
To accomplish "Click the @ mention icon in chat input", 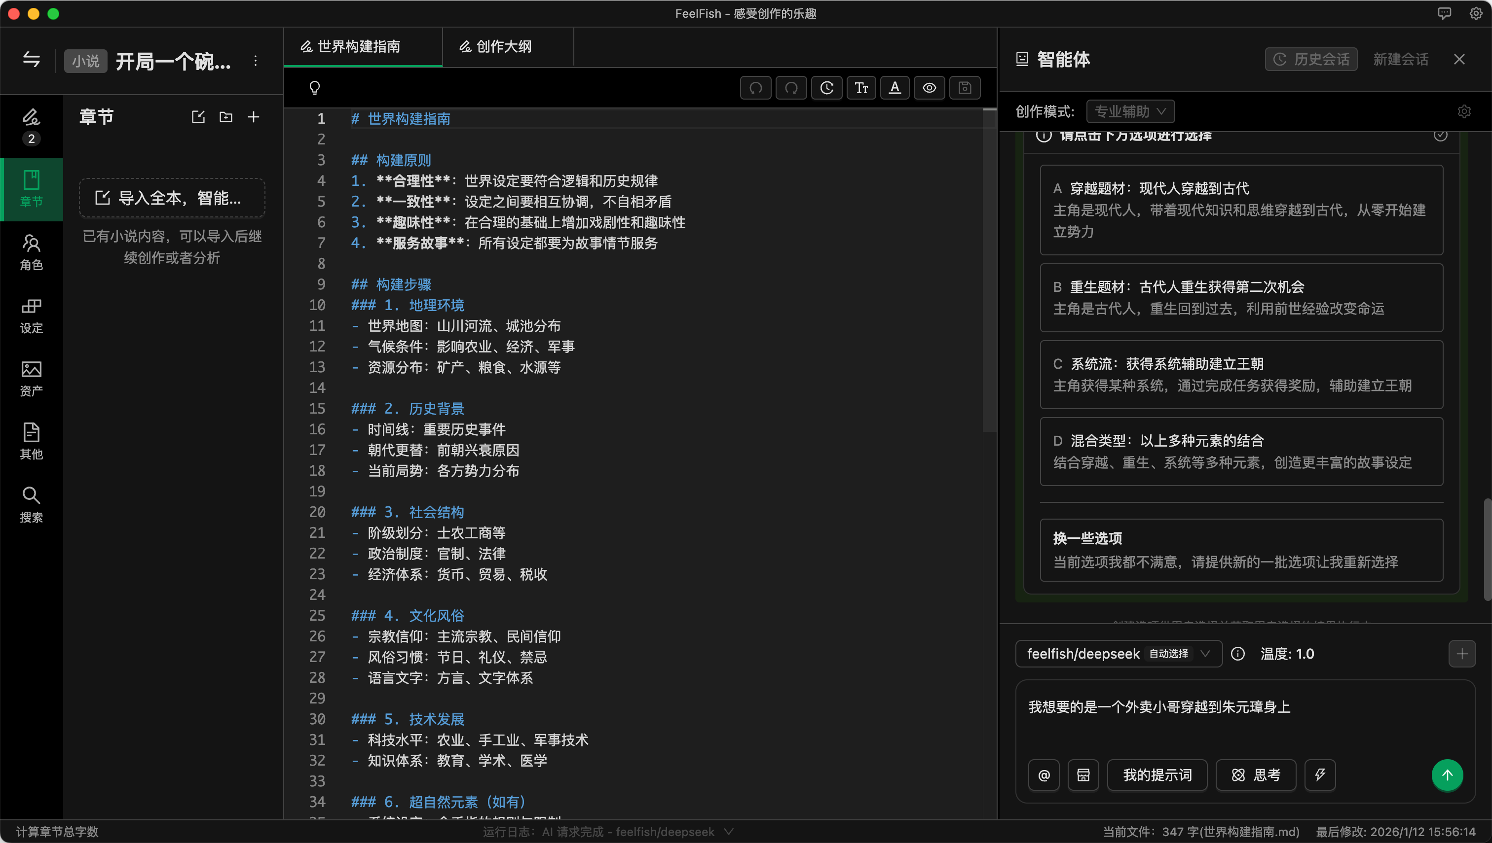I will tap(1044, 774).
